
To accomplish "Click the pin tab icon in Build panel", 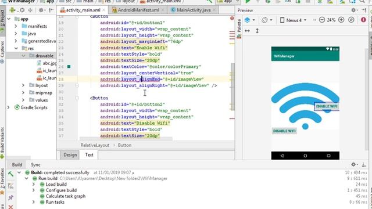I will 10,197.
